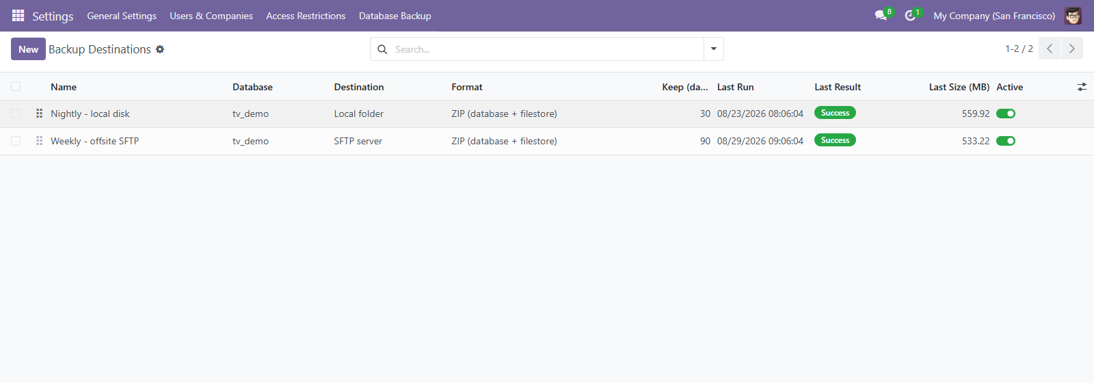Click the 08/29/2026 09:06:04 last run cell

[760, 141]
